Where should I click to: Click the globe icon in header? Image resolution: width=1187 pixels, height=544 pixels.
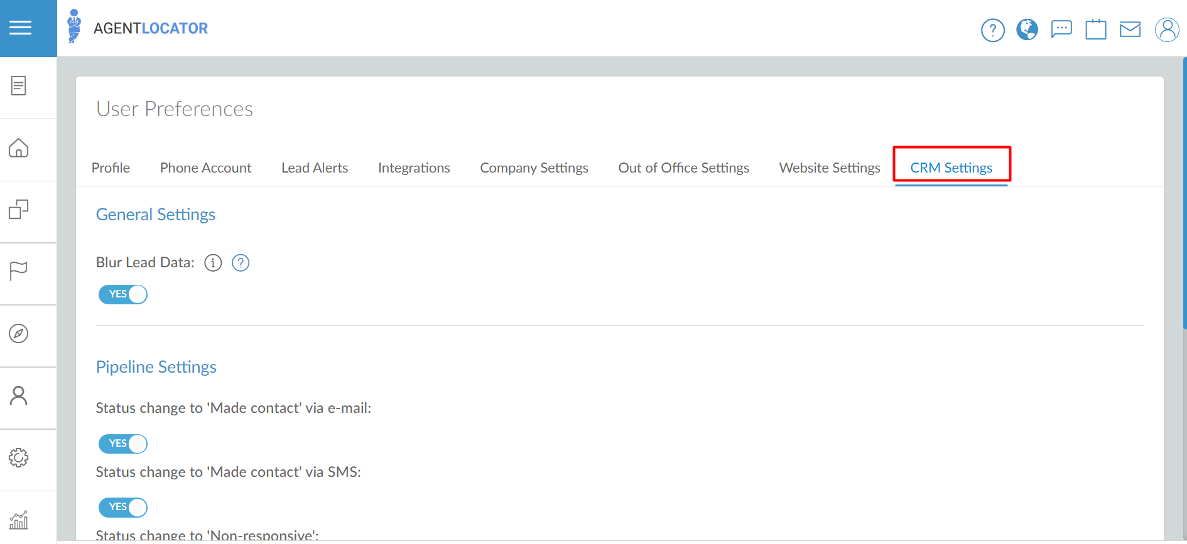click(x=1027, y=29)
